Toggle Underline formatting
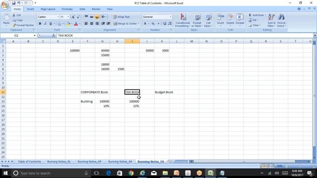This screenshot has height=178, width=317. click(51, 24)
